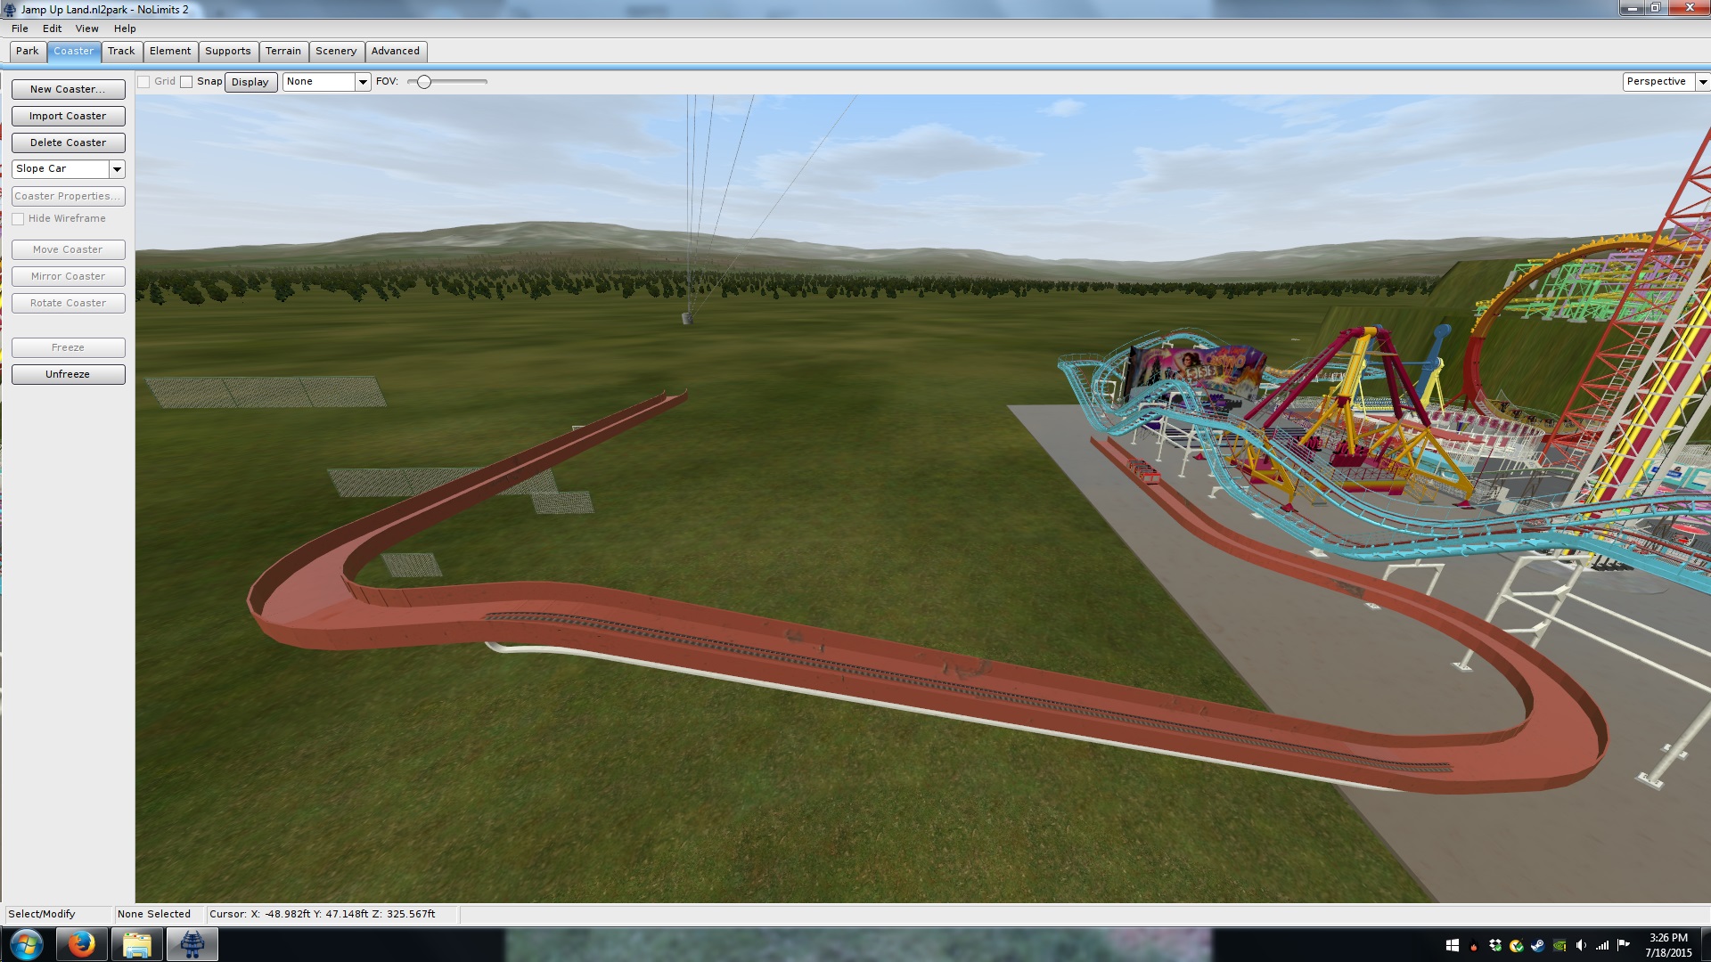This screenshot has height=962, width=1711.
Task: Click the Windows Start orb
Action: click(26, 944)
